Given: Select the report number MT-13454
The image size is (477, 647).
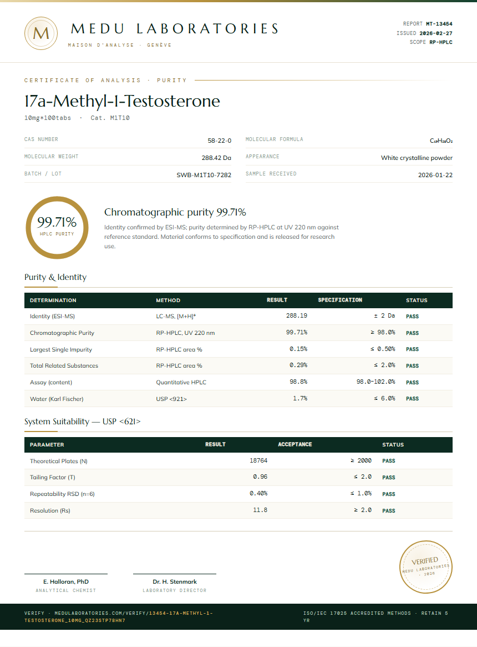Looking at the screenshot, I should [x=439, y=24].
